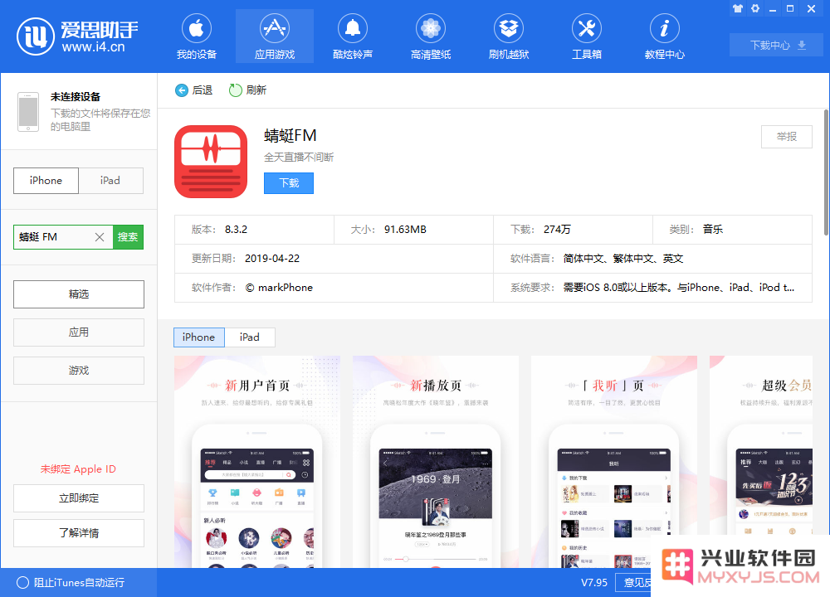Screen dimensions: 830x597
Task: Select iPhone tab in left sidebar
Action: tap(46, 181)
